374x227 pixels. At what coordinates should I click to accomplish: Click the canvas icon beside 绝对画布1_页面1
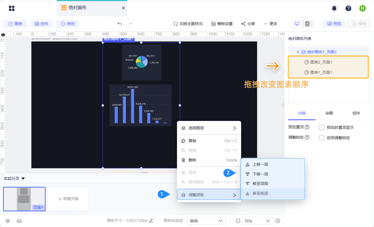pyautogui.click(x=303, y=52)
